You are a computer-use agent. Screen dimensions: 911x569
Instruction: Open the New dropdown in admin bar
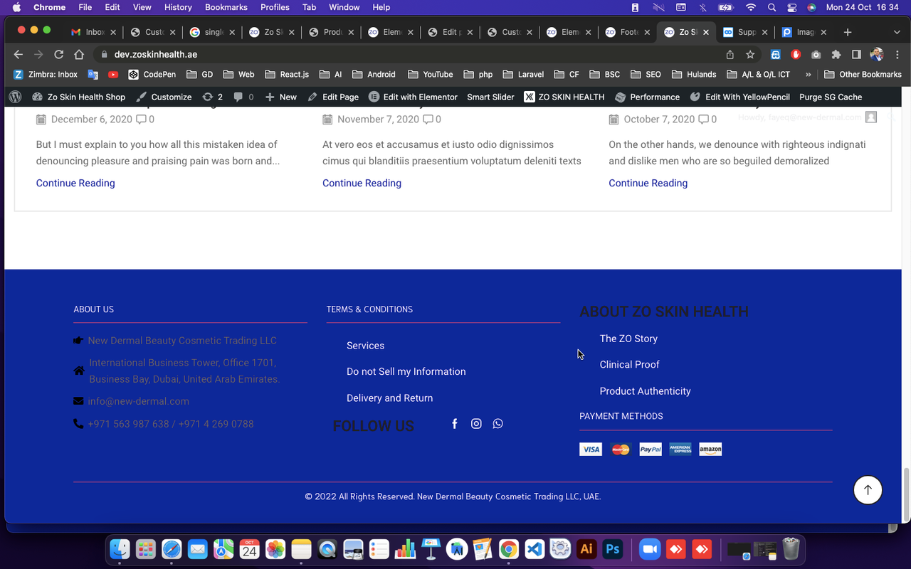[x=280, y=97]
